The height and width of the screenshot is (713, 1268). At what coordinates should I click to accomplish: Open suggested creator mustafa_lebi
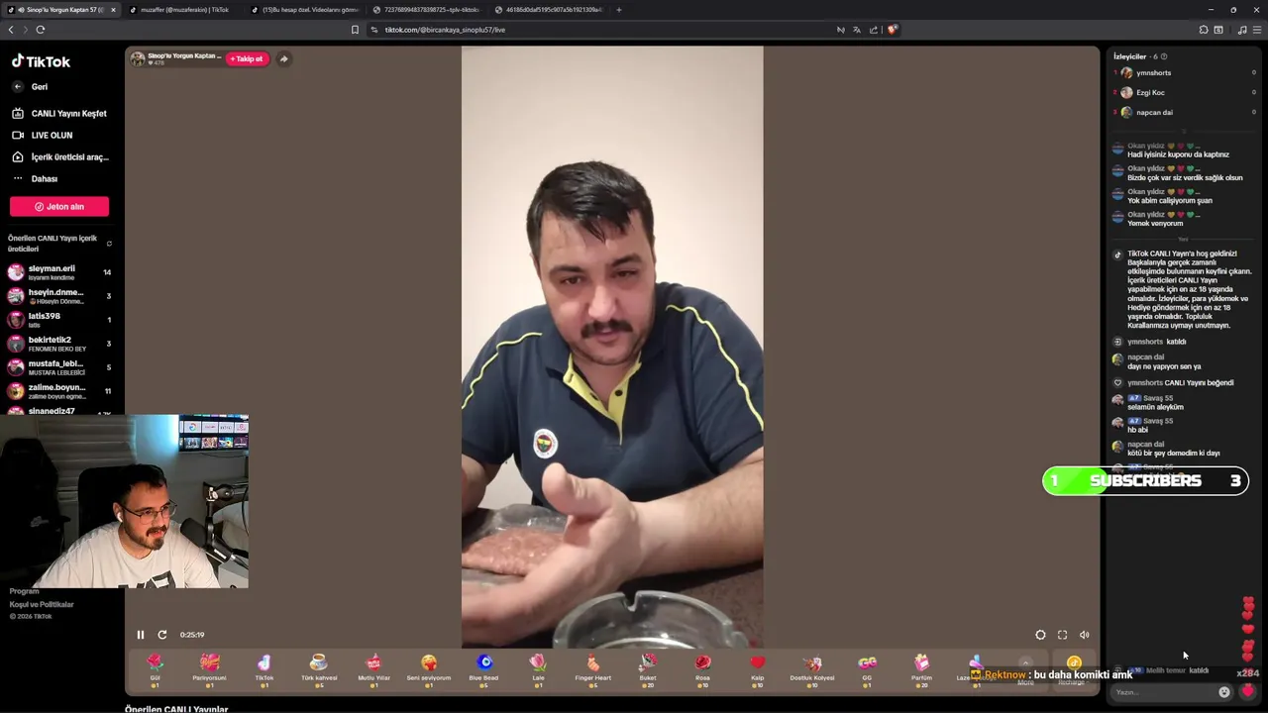coord(59,367)
